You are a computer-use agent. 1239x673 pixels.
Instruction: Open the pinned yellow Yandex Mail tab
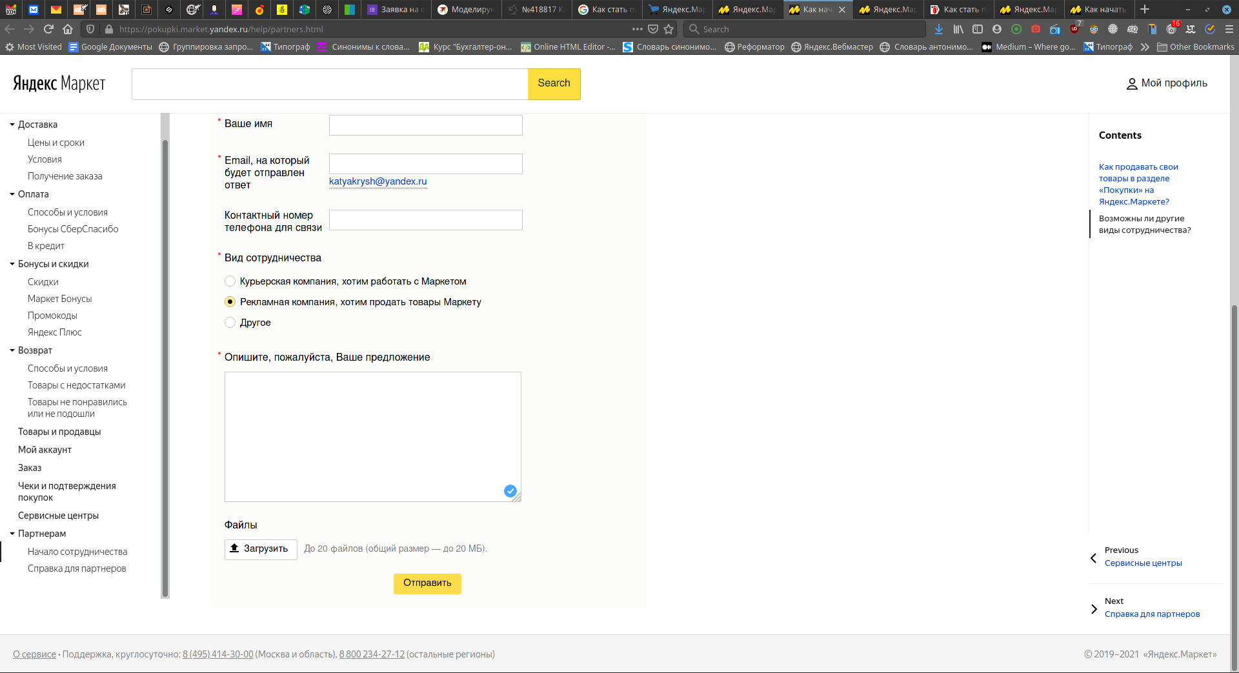(x=56, y=9)
